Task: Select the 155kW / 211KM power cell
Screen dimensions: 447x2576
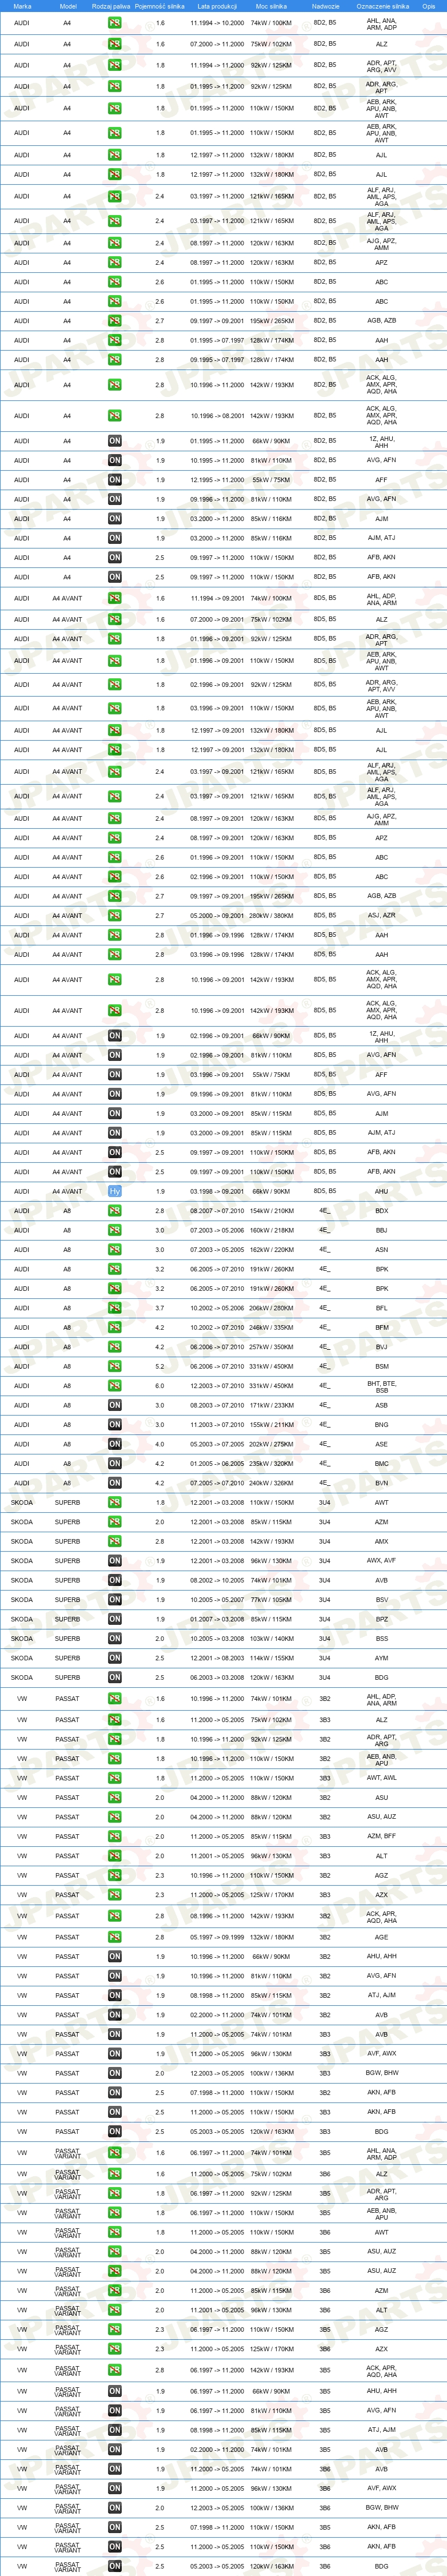Action: 272,1425
